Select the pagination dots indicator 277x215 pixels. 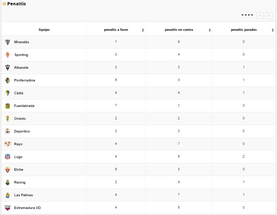[x=247, y=15]
